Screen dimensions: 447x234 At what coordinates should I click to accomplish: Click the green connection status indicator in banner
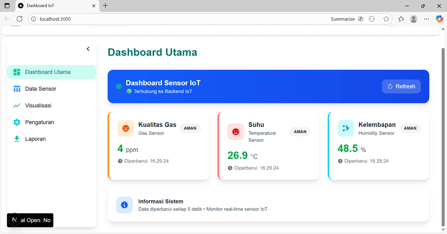[119, 86]
